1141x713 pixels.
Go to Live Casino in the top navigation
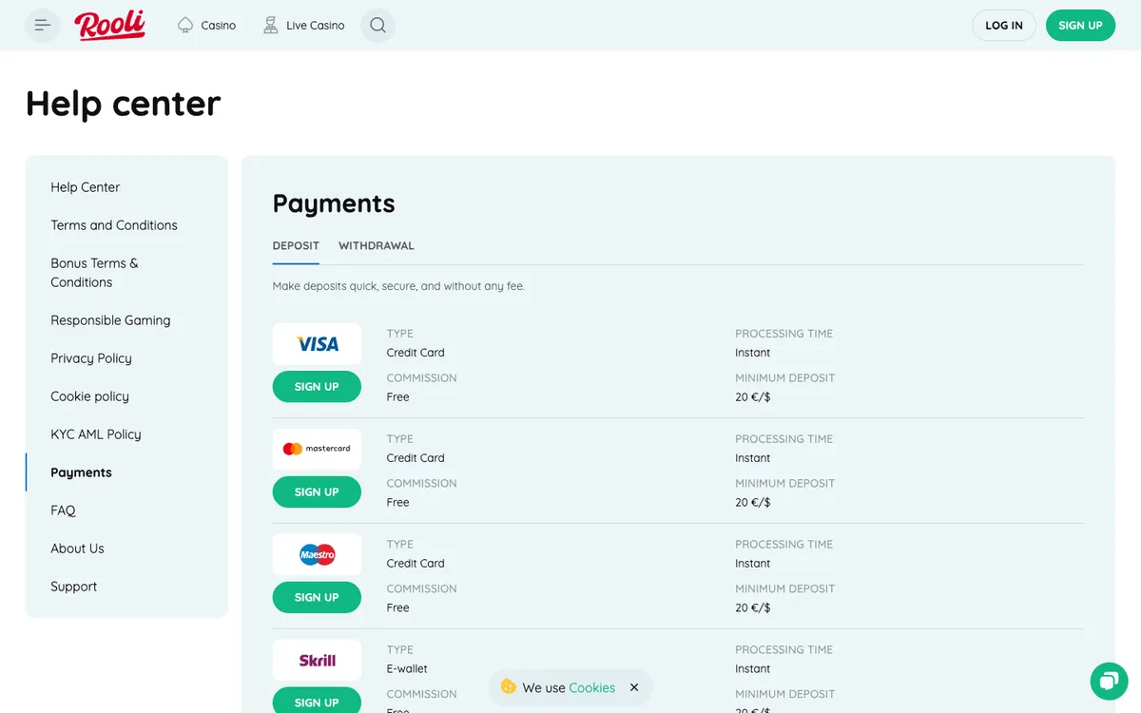[x=303, y=26]
